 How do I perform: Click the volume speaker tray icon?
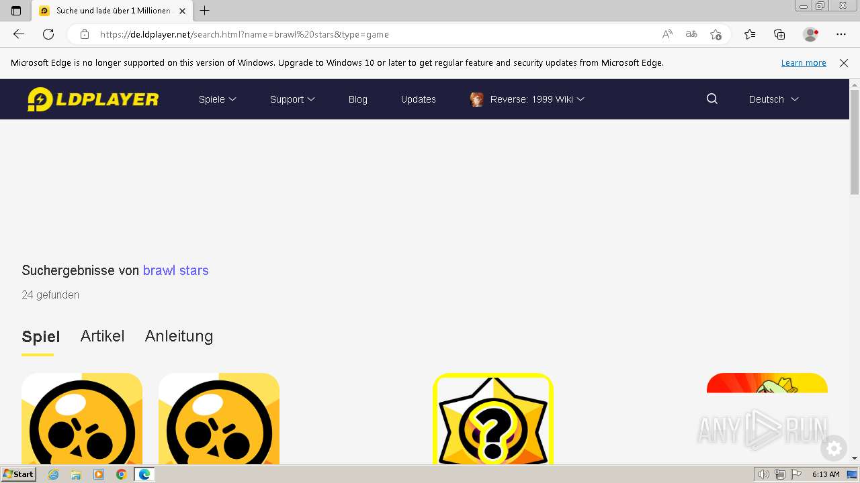[764, 474]
